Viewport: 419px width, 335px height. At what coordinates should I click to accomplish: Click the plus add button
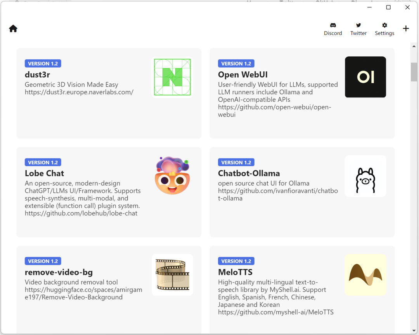[x=406, y=28]
